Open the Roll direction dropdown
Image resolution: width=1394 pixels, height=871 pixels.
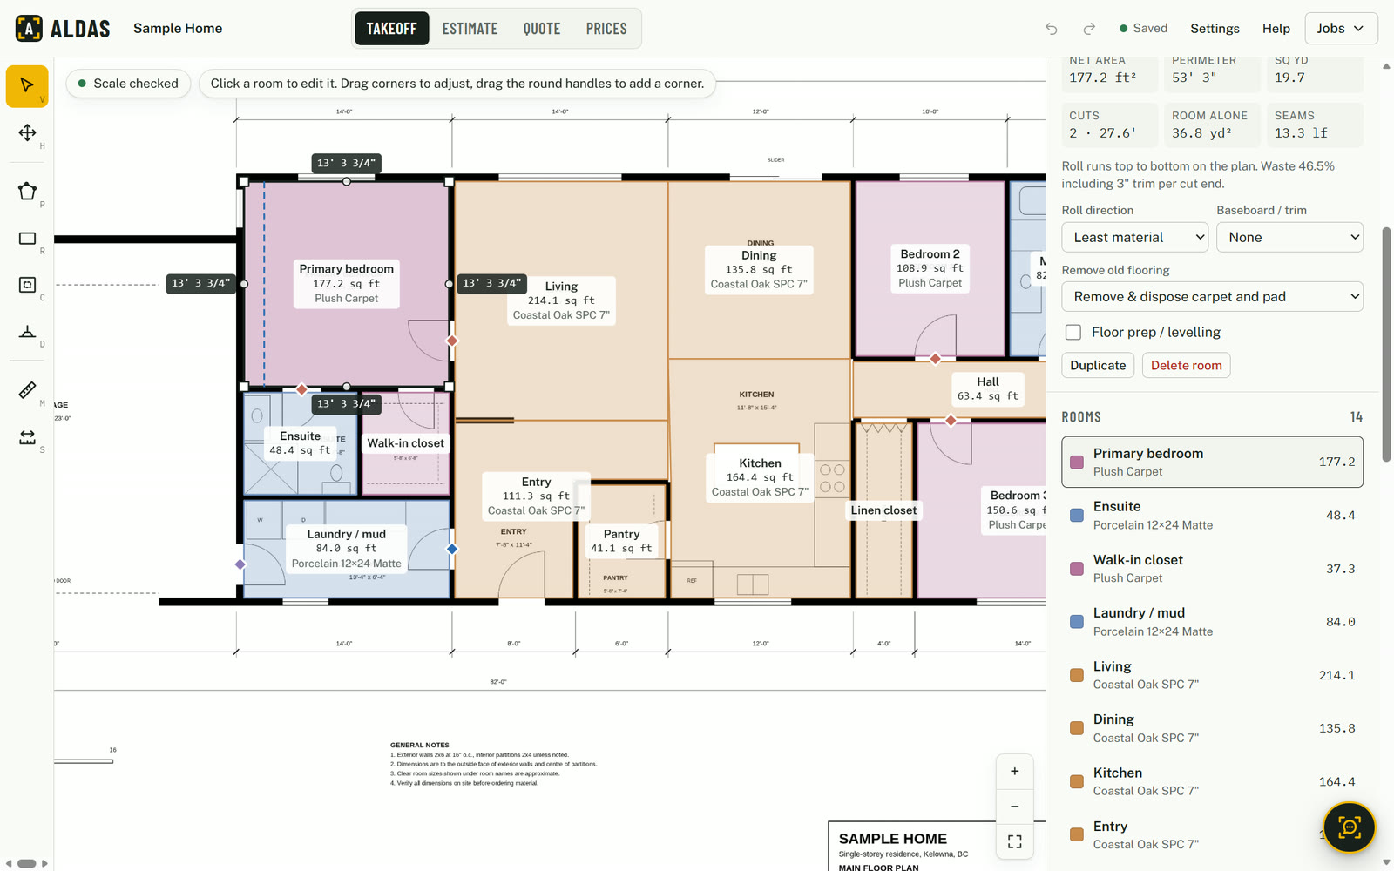click(1134, 238)
